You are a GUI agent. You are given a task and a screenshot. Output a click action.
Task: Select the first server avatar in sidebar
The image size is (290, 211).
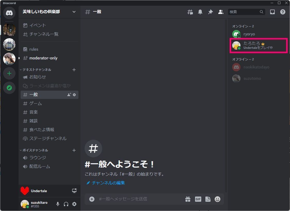(9, 30)
